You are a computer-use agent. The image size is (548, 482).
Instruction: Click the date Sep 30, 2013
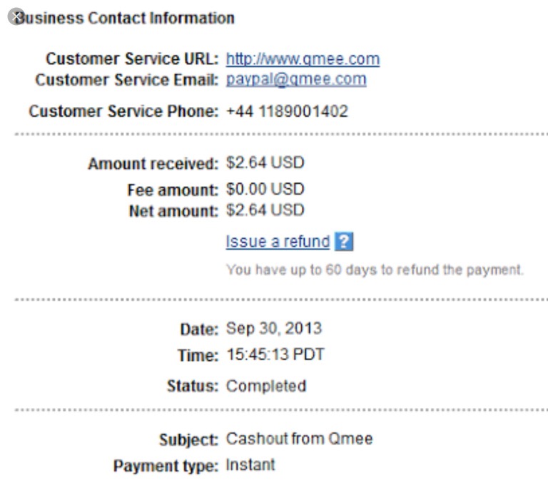pos(273,329)
